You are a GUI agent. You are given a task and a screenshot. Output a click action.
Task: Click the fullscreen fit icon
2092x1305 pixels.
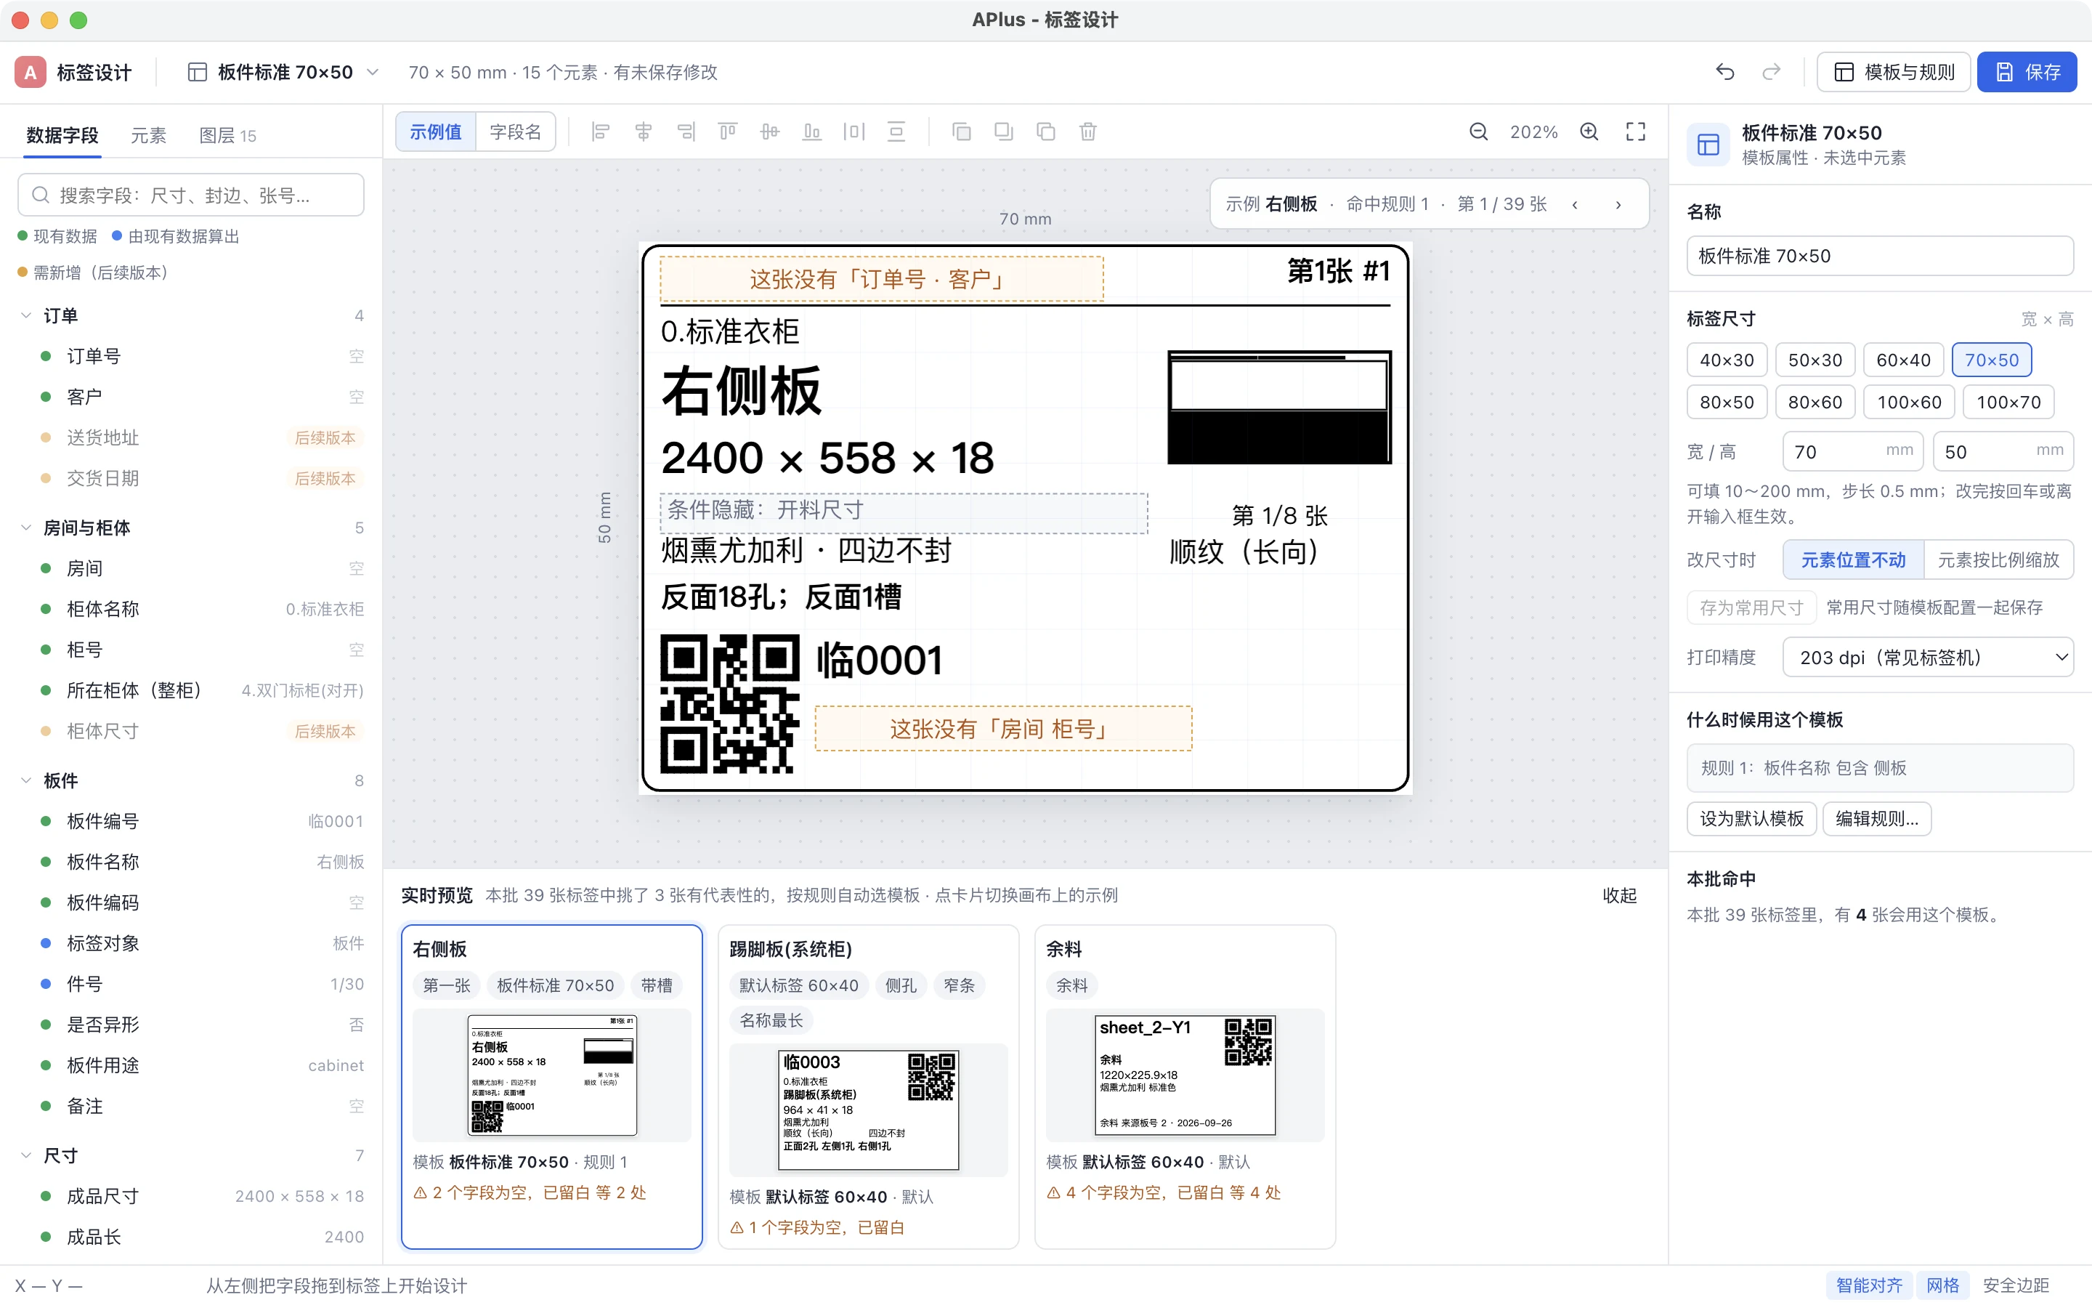pos(1636,132)
